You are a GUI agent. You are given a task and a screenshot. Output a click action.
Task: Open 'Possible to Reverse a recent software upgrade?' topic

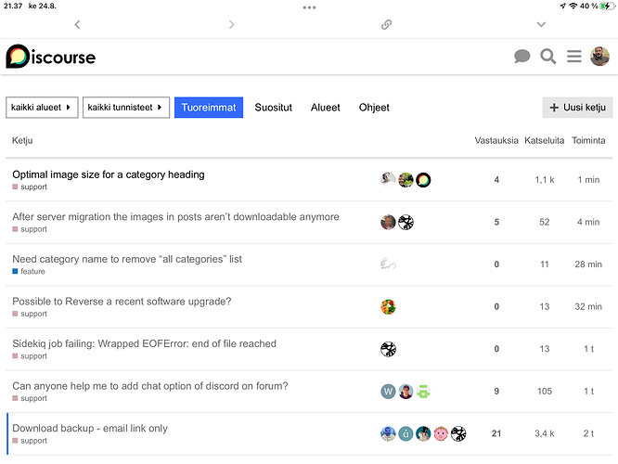pos(122,302)
